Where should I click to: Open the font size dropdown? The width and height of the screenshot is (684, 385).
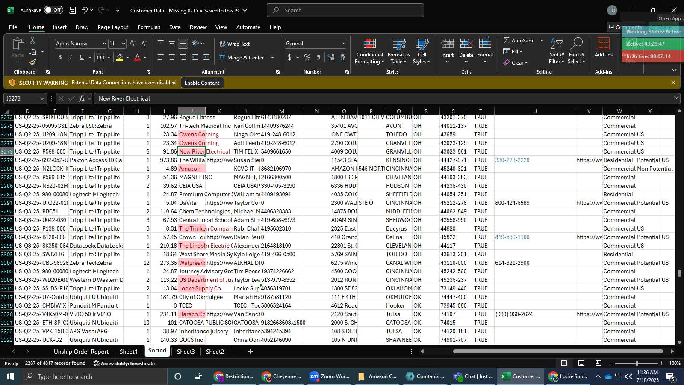coord(124,44)
